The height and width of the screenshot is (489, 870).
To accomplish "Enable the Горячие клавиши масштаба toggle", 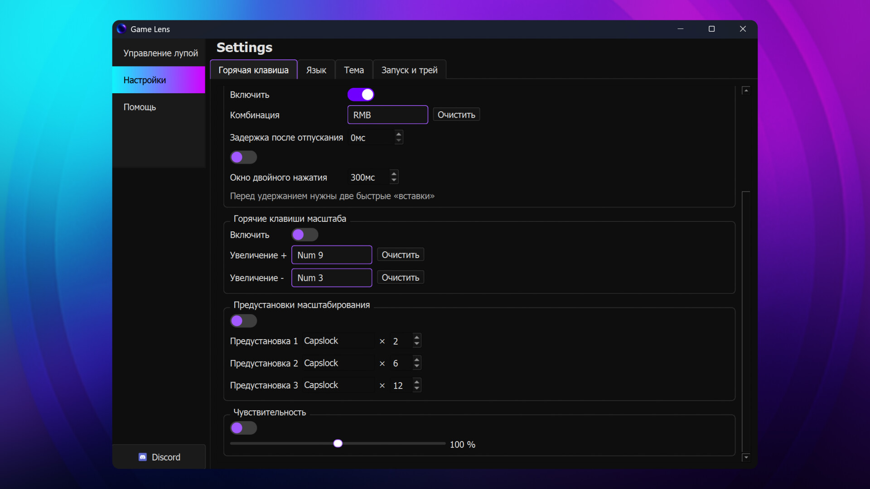I will (x=304, y=235).
